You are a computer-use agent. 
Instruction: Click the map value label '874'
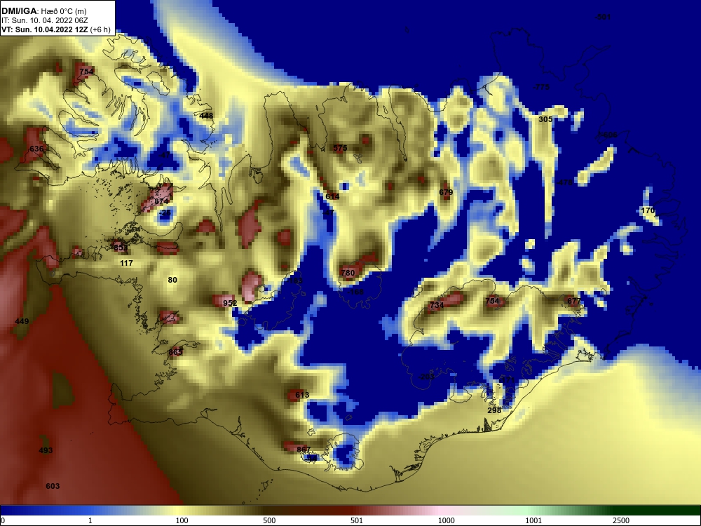161,201
